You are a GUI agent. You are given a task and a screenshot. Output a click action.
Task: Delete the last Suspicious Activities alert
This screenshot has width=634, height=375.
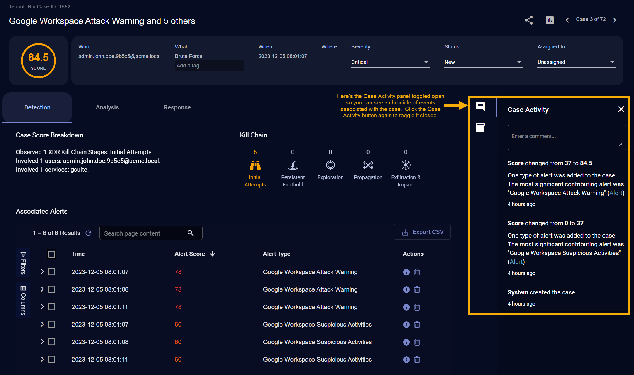[417, 360]
